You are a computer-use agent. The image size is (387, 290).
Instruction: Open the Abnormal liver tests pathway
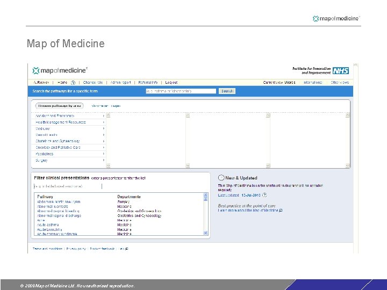click(x=52, y=206)
